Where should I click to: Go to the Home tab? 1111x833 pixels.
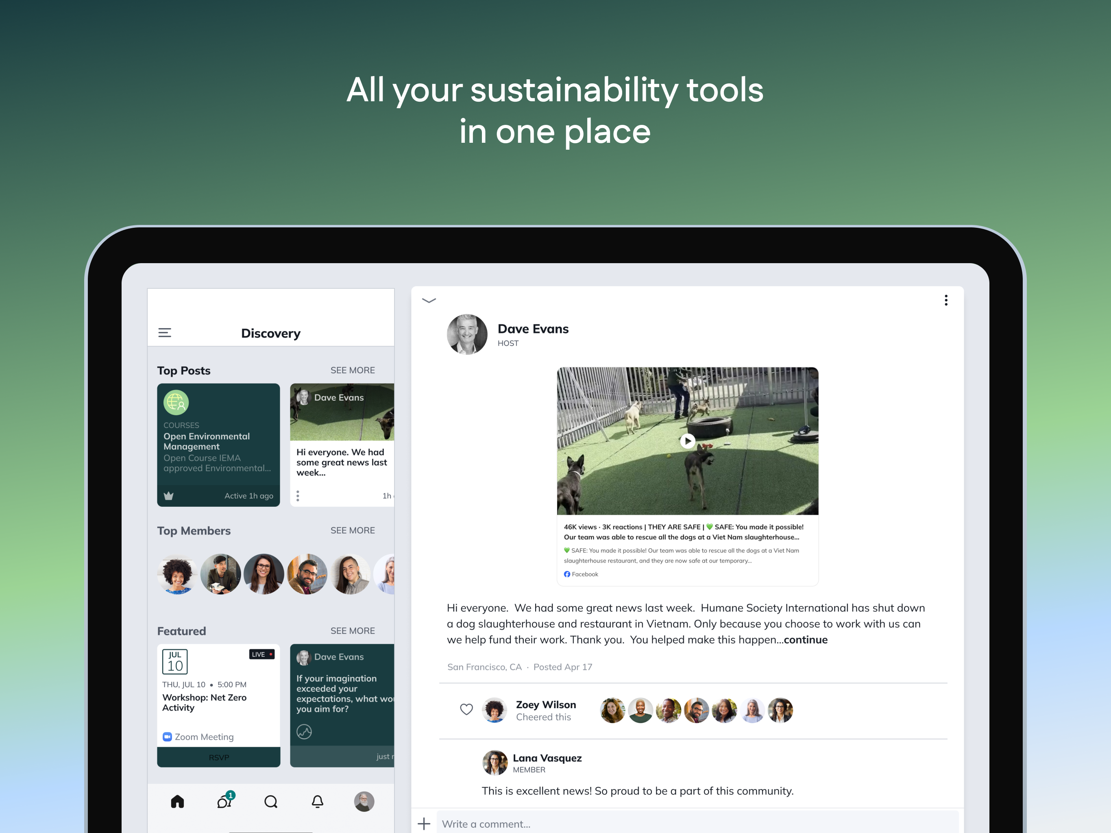177,801
